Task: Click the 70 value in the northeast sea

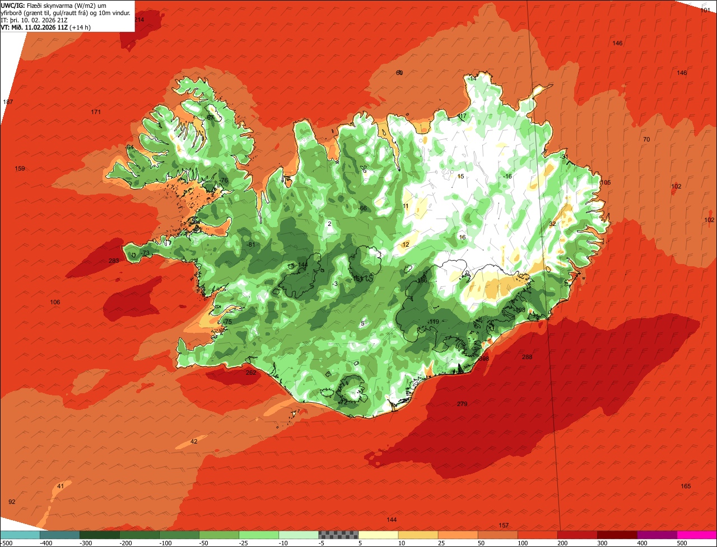Action: coord(646,139)
